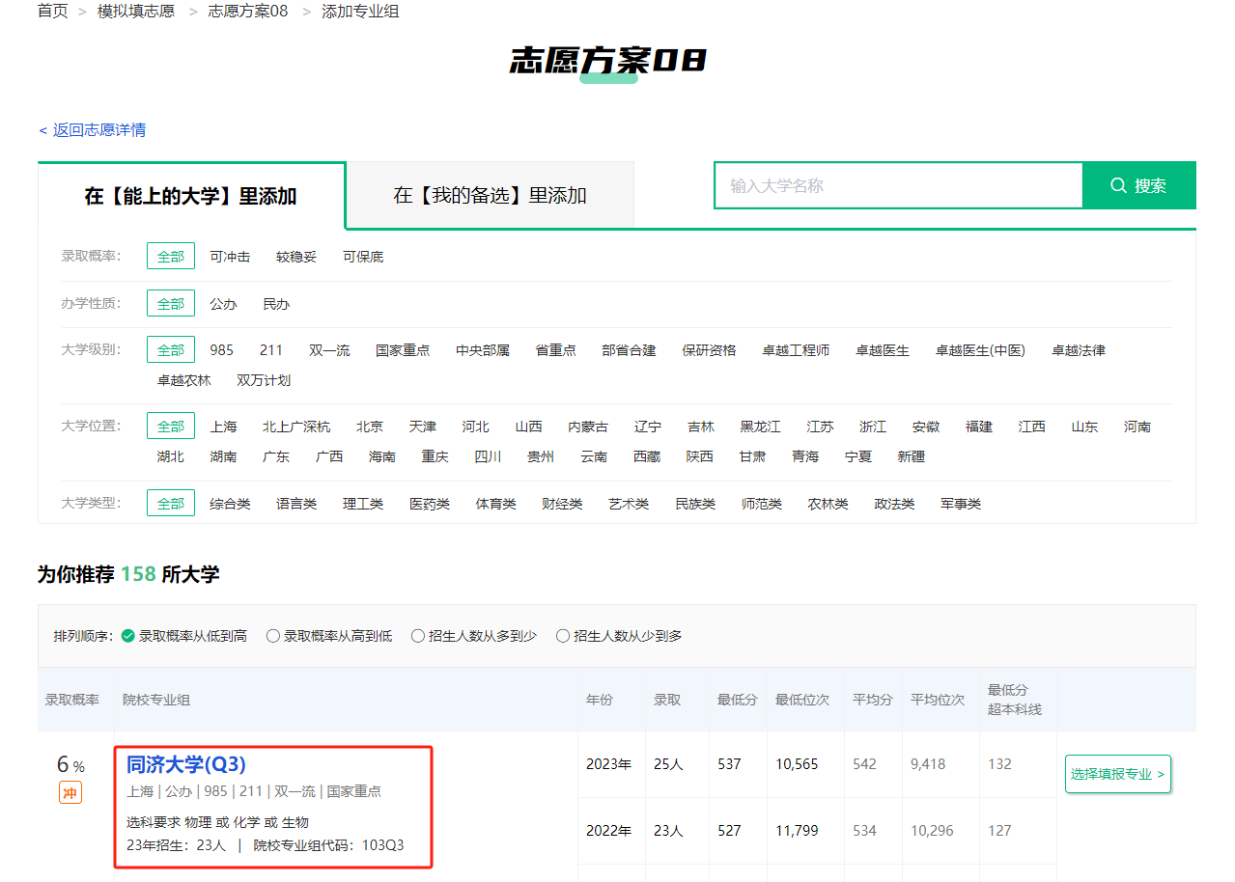The height and width of the screenshot is (882, 1235).
Task: Select 在【能上的大学】里添加 tab
Action: 190,197
